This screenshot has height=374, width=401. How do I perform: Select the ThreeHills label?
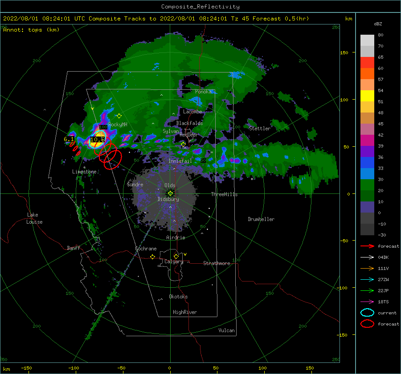224,194
